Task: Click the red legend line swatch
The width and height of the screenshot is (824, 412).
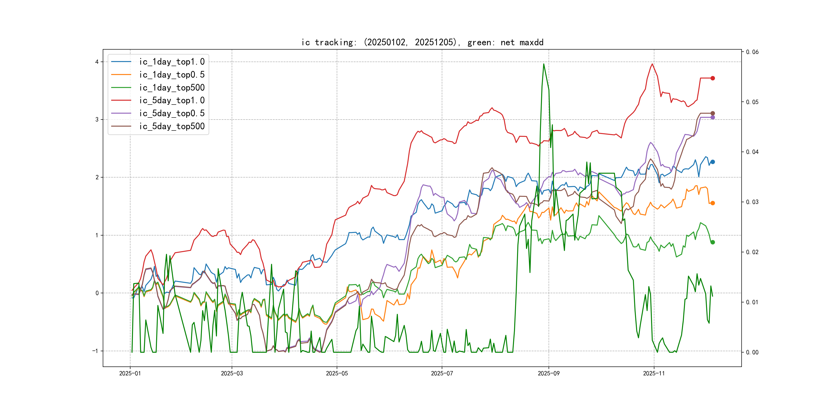Action: 121,100
